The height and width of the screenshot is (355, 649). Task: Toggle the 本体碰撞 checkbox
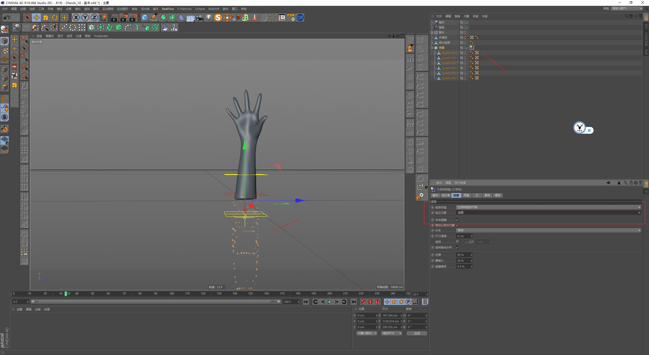[x=458, y=220]
